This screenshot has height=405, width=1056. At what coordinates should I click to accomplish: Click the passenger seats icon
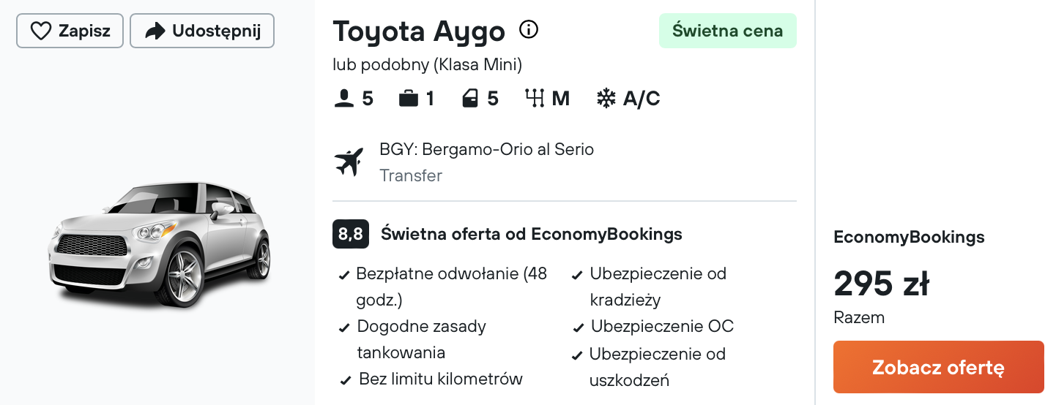[343, 99]
